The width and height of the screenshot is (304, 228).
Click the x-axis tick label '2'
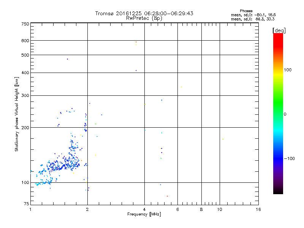(x=87, y=209)
